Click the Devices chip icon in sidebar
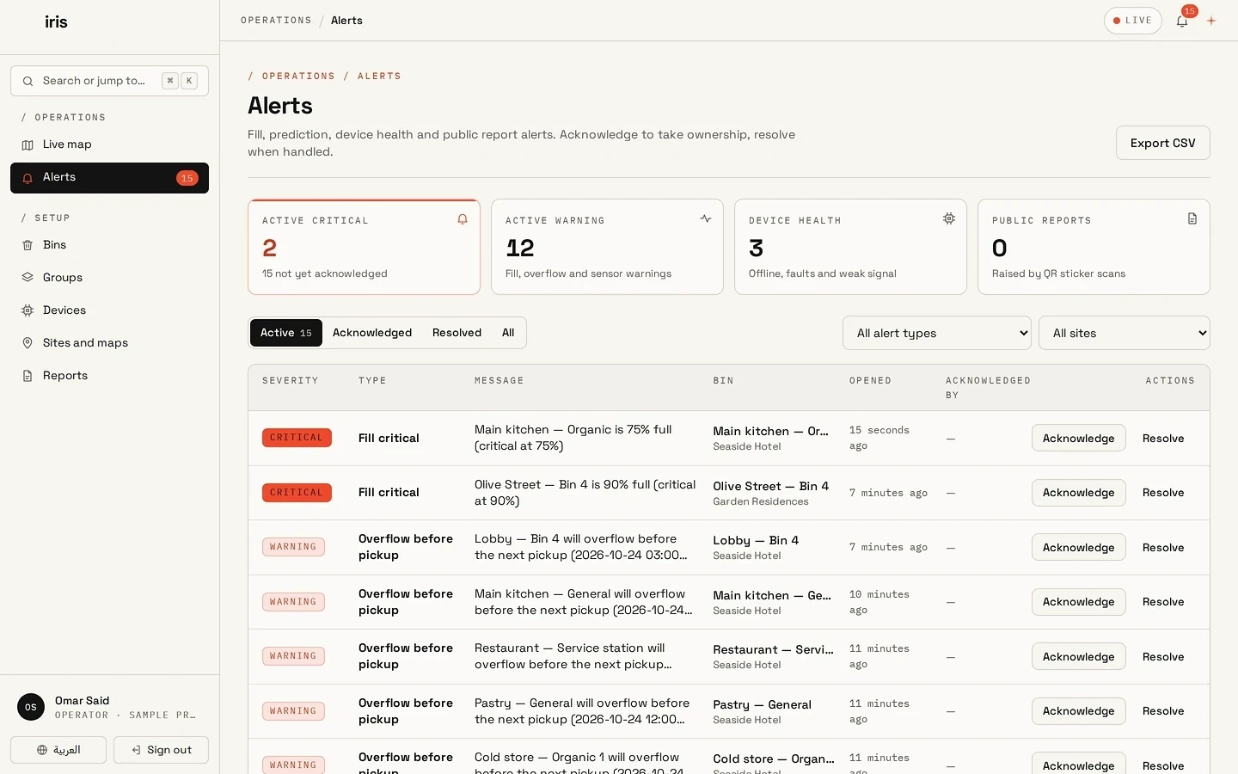 click(x=28, y=310)
